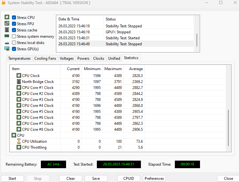Screen dimensions: 239x182
Task: Click the CPU Core #5 Clock icon
Action: (19, 111)
